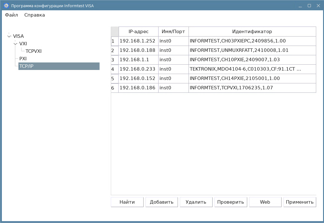The image size is (324, 223).
Task: Collapse the VISA tree node
Action: (x=9, y=36)
